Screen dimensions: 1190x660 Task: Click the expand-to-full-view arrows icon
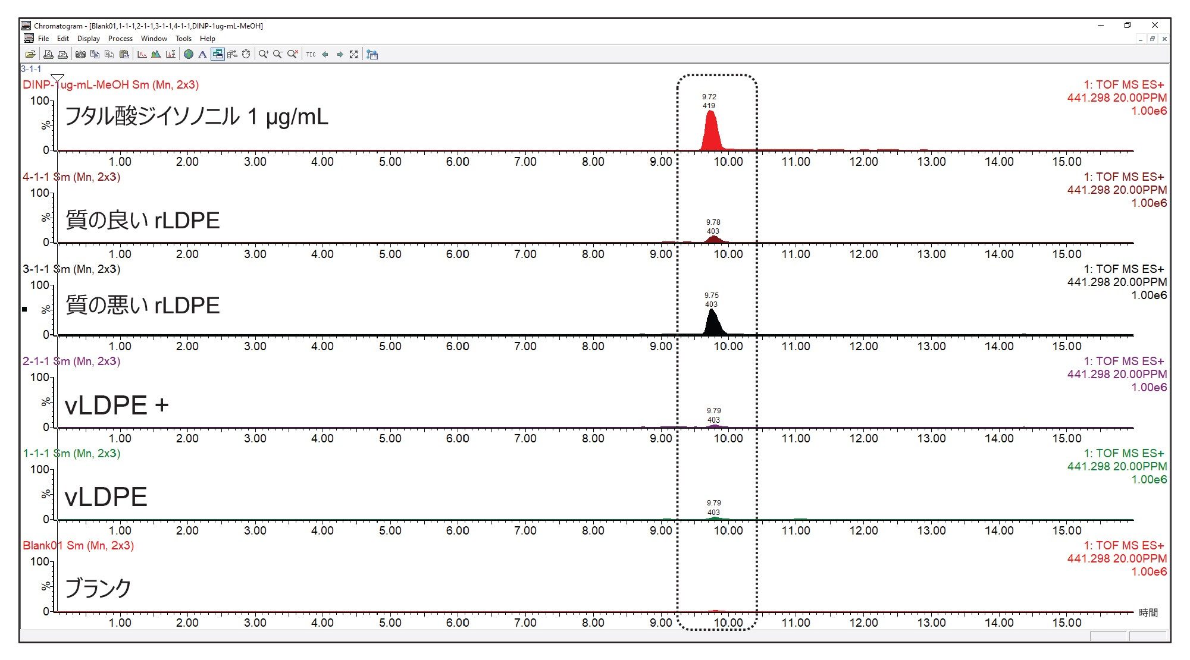(354, 54)
